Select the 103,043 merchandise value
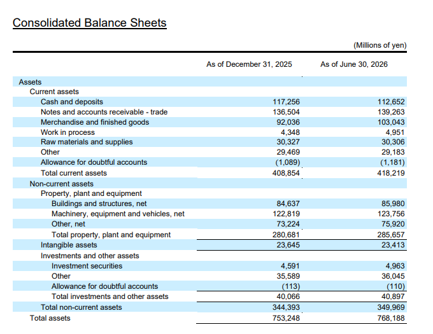 point(391,122)
